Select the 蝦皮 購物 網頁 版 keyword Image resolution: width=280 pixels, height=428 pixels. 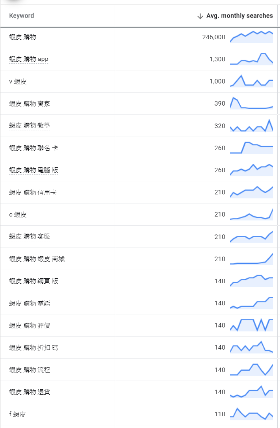[x=33, y=281]
